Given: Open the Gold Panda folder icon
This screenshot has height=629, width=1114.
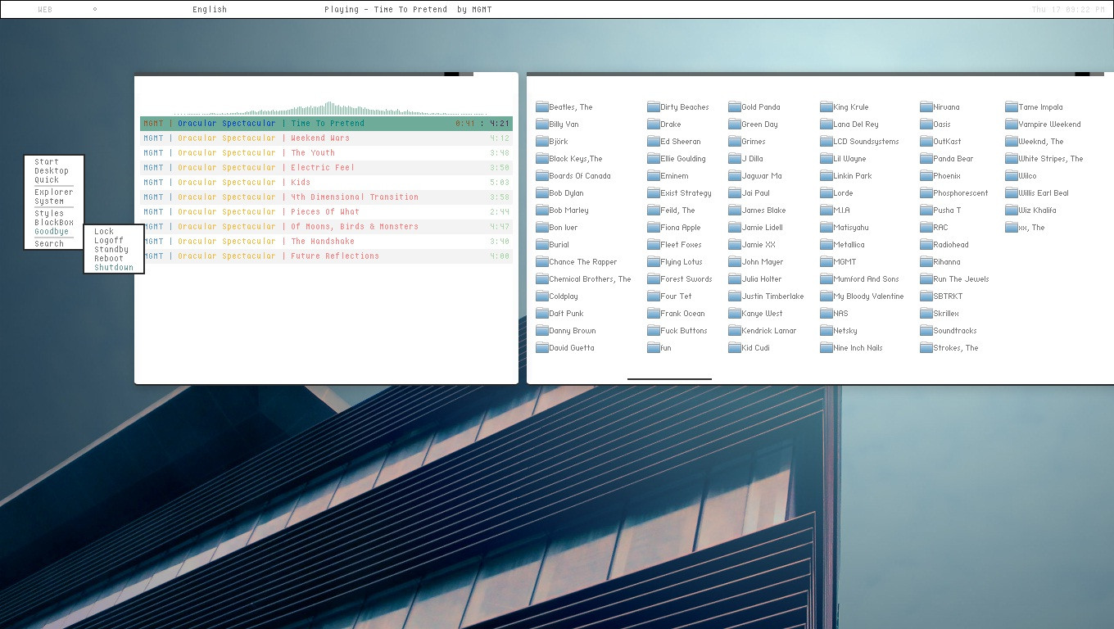Looking at the screenshot, I should click(736, 107).
